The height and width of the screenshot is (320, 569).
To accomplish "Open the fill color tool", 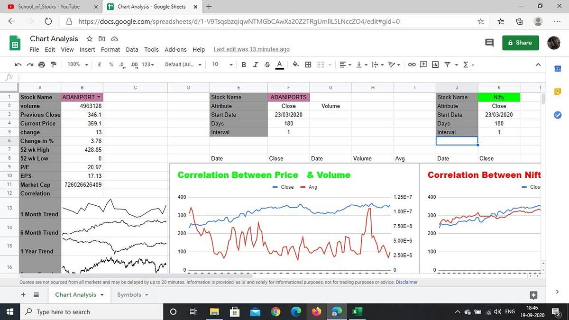I will tap(295, 64).
